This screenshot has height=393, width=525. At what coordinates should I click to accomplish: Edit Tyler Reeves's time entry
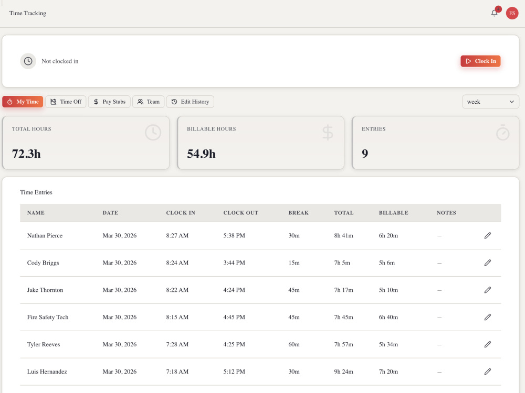tap(488, 344)
